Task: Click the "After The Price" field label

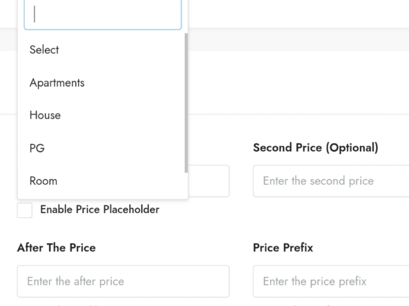Action: pos(57,247)
